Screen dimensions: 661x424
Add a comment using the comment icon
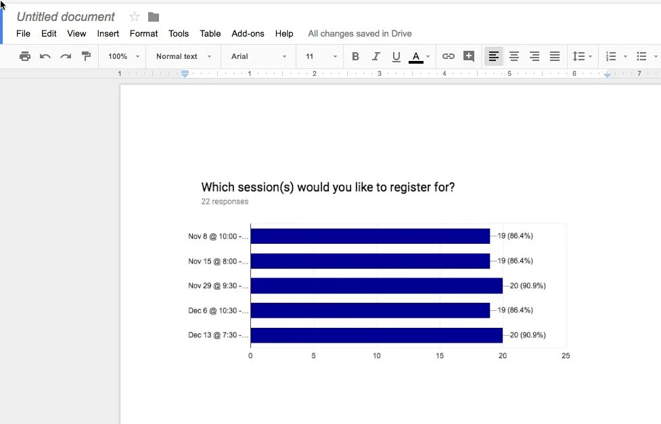pyautogui.click(x=469, y=56)
